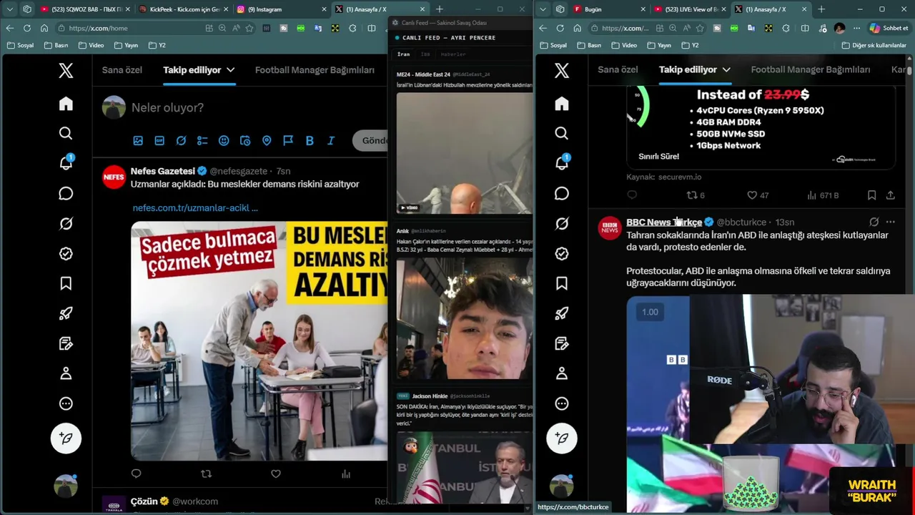The width and height of the screenshot is (915, 515).
Task: Open emoji picker in post composer
Action: click(x=224, y=141)
